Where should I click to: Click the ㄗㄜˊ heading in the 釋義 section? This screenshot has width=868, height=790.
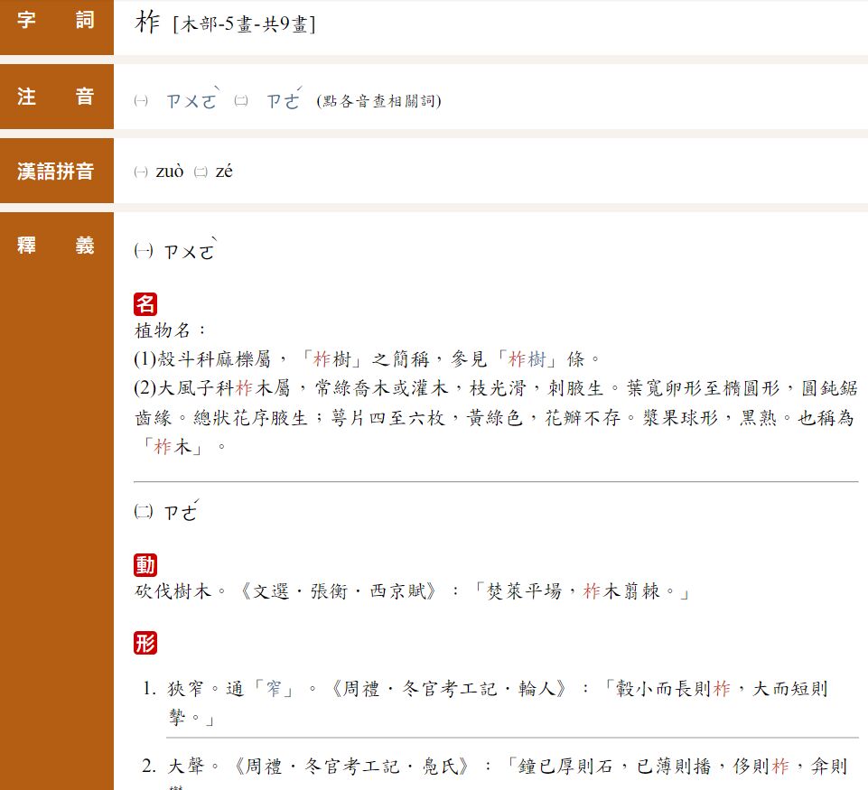[180, 513]
